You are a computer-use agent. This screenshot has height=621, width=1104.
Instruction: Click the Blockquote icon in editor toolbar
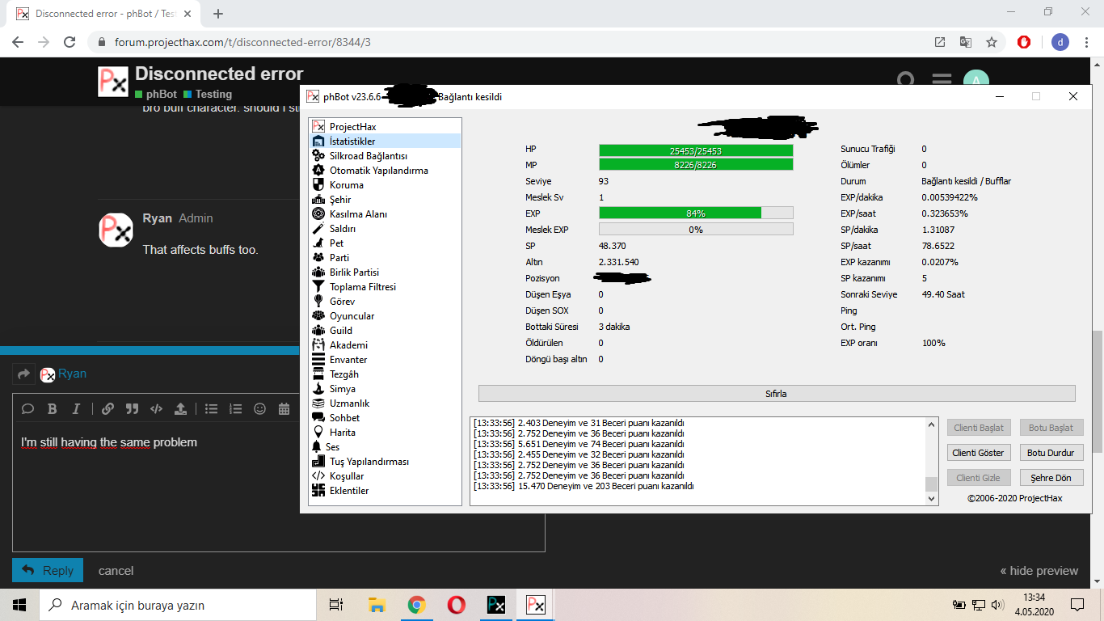click(x=132, y=409)
